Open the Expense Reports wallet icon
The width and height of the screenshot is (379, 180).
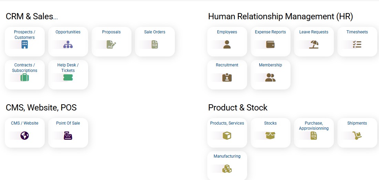coord(270,44)
